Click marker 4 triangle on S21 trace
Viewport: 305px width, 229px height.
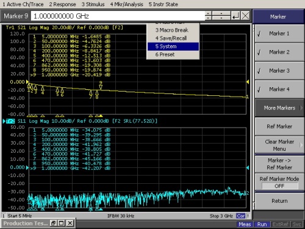tap(43, 89)
